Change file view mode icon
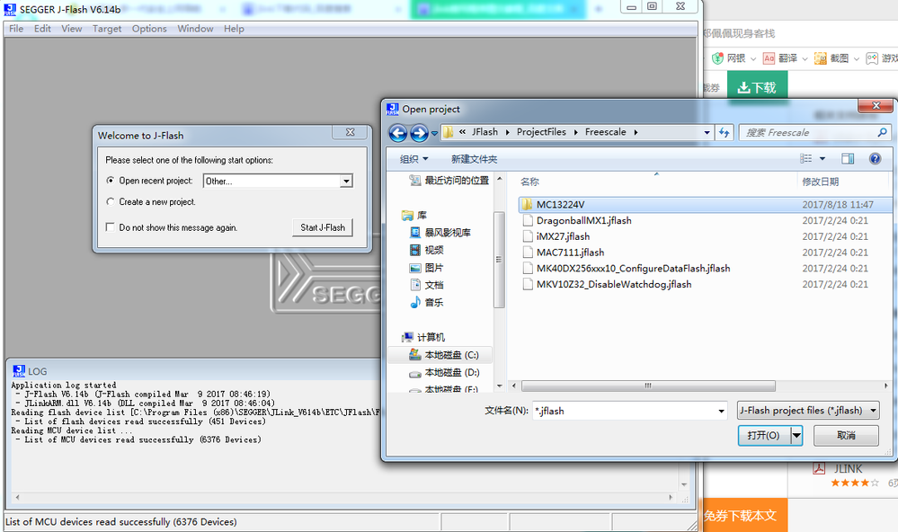The width and height of the screenshot is (898, 532). [806, 159]
